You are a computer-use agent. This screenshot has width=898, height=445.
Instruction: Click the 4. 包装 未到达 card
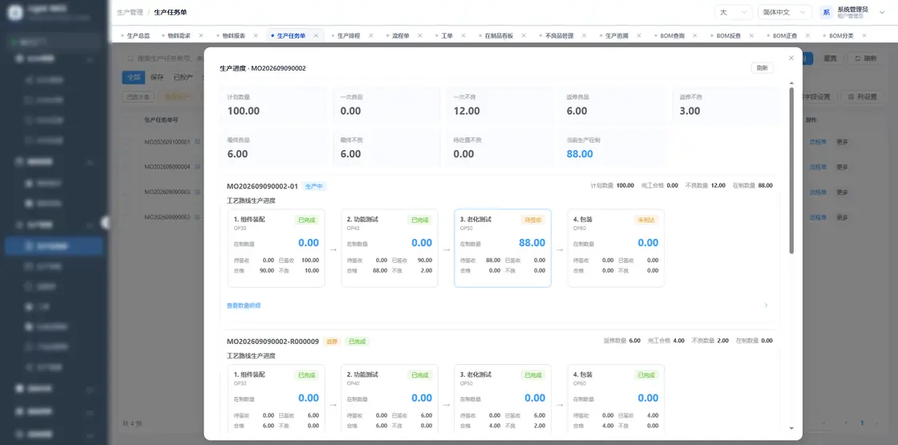pos(616,248)
